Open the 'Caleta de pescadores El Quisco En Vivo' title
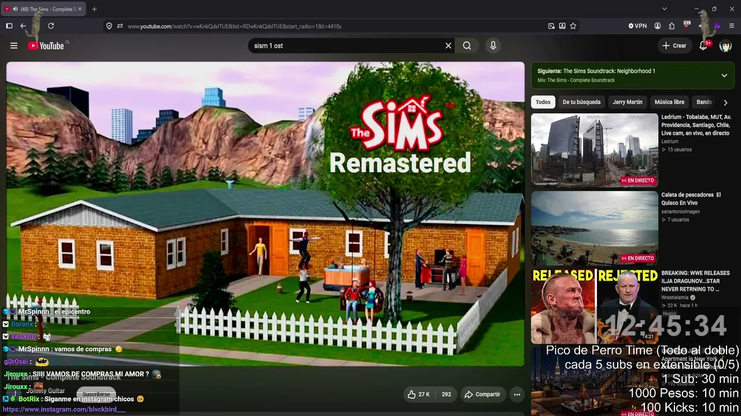The height and width of the screenshot is (416, 741). 691,199
